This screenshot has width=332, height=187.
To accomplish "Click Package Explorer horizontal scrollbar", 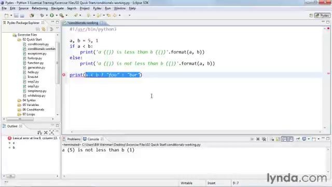I will (20, 119).
